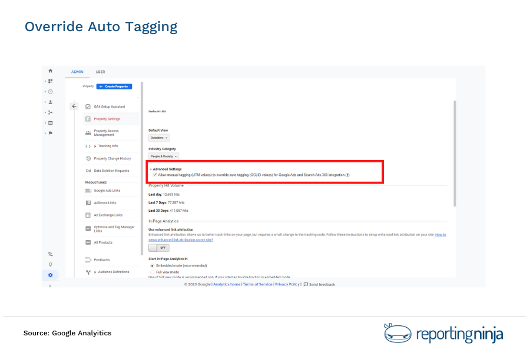Select the ADMIN tab
This screenshot has width=530, height=353.
77,72
